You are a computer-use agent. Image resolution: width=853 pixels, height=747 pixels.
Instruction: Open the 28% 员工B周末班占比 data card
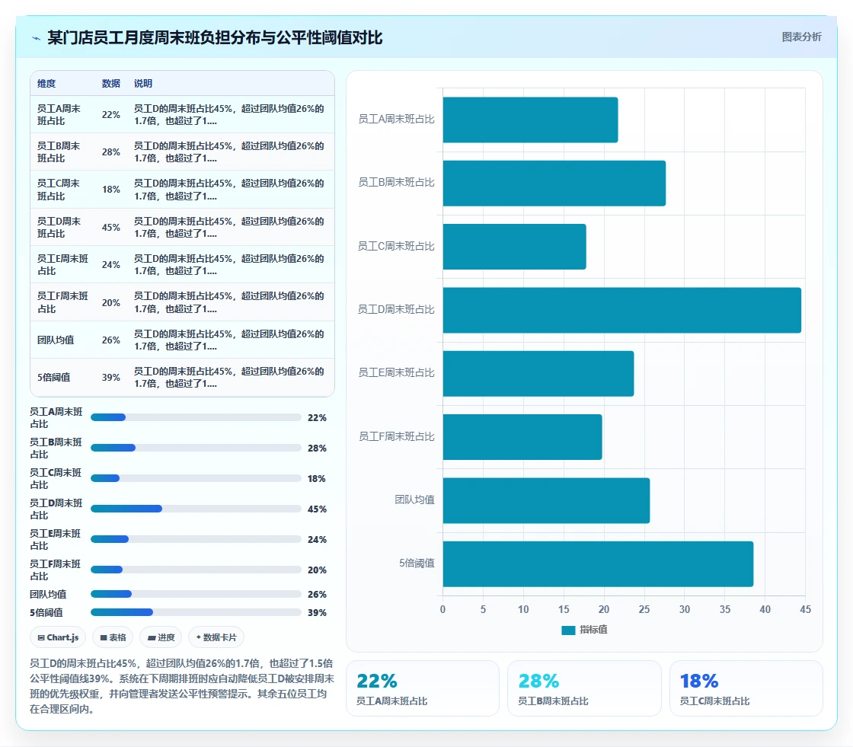tap(584, 688)
